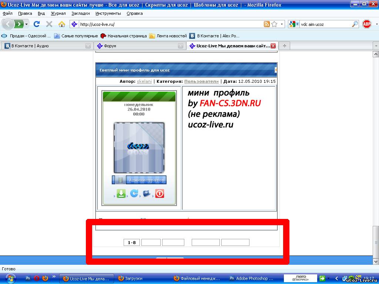Viewport: 379px width, 284px height.
Task: Open the Закладки menu
Action: (x=80, y=14)
